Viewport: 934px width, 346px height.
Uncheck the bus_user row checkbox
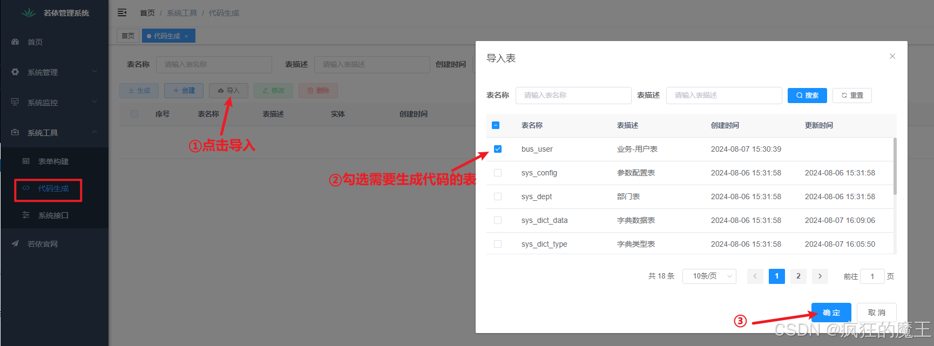click(498, 149)
